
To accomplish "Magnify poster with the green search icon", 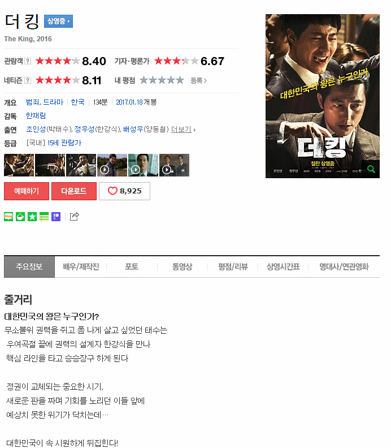I will 371,169.
